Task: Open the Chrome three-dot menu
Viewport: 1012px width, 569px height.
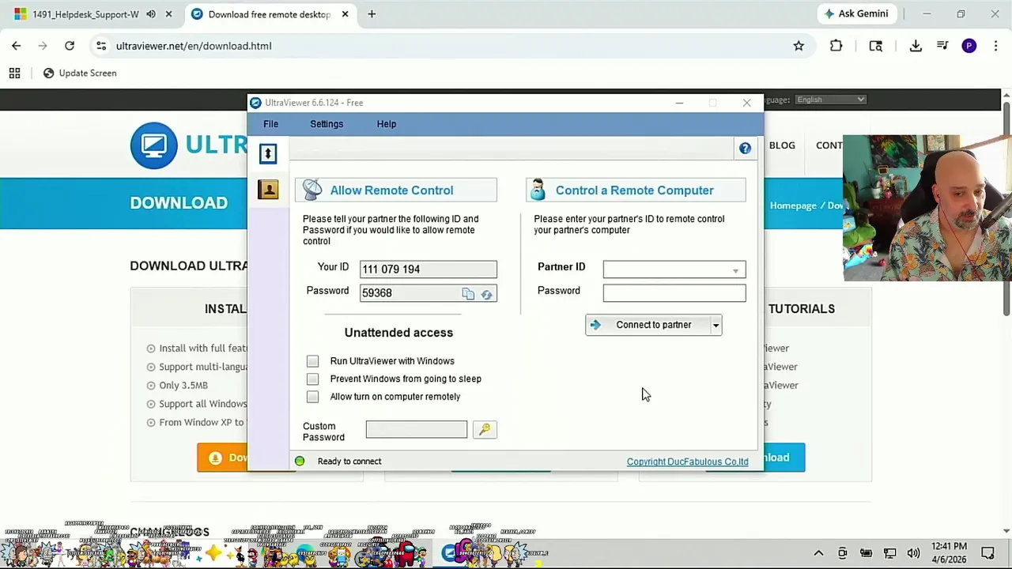Action: point(995,46)
